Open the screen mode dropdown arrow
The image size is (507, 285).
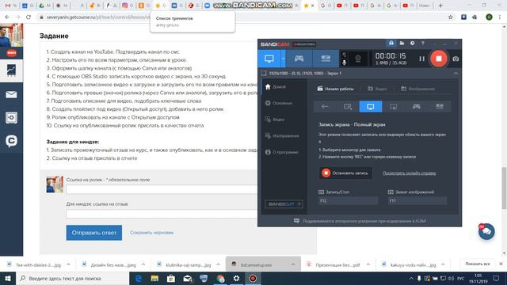pyautogui.click(x=283, y=59)
